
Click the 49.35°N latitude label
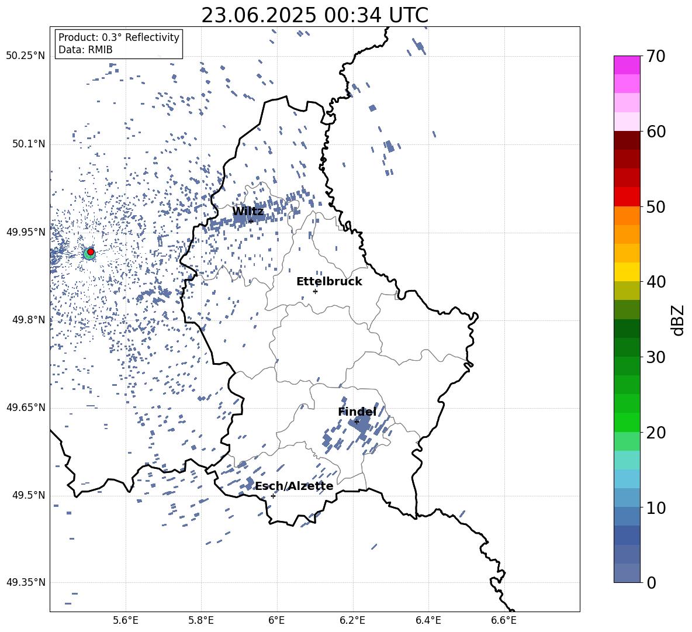point(26,582)
